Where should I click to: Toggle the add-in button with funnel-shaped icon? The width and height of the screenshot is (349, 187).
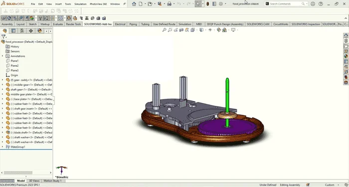coord(40,18)
